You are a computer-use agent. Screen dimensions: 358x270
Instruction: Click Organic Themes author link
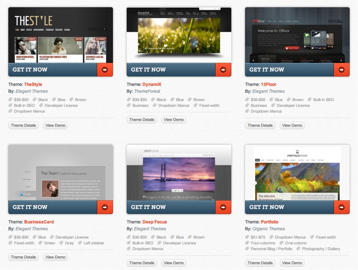click(x=268, y=228)
